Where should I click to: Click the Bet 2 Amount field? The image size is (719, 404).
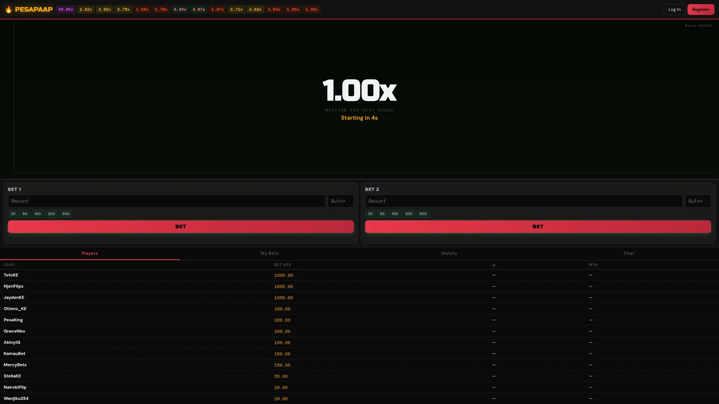(524, 201)
